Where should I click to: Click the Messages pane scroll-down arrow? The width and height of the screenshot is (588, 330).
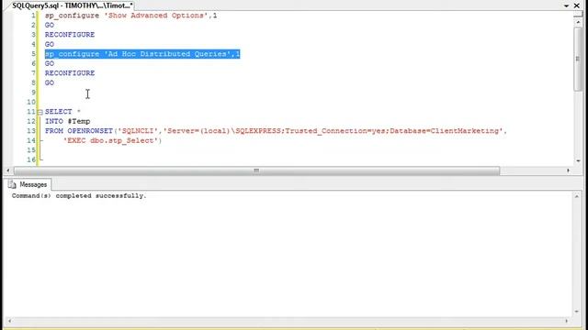point(577,312)
